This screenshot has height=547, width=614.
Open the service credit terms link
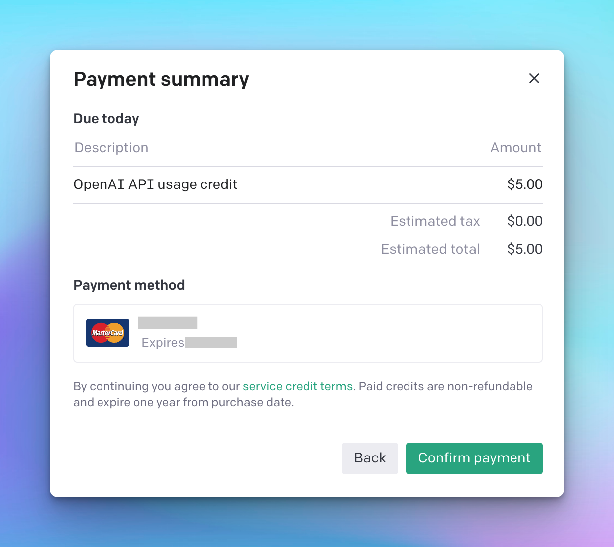pos(298,386)
